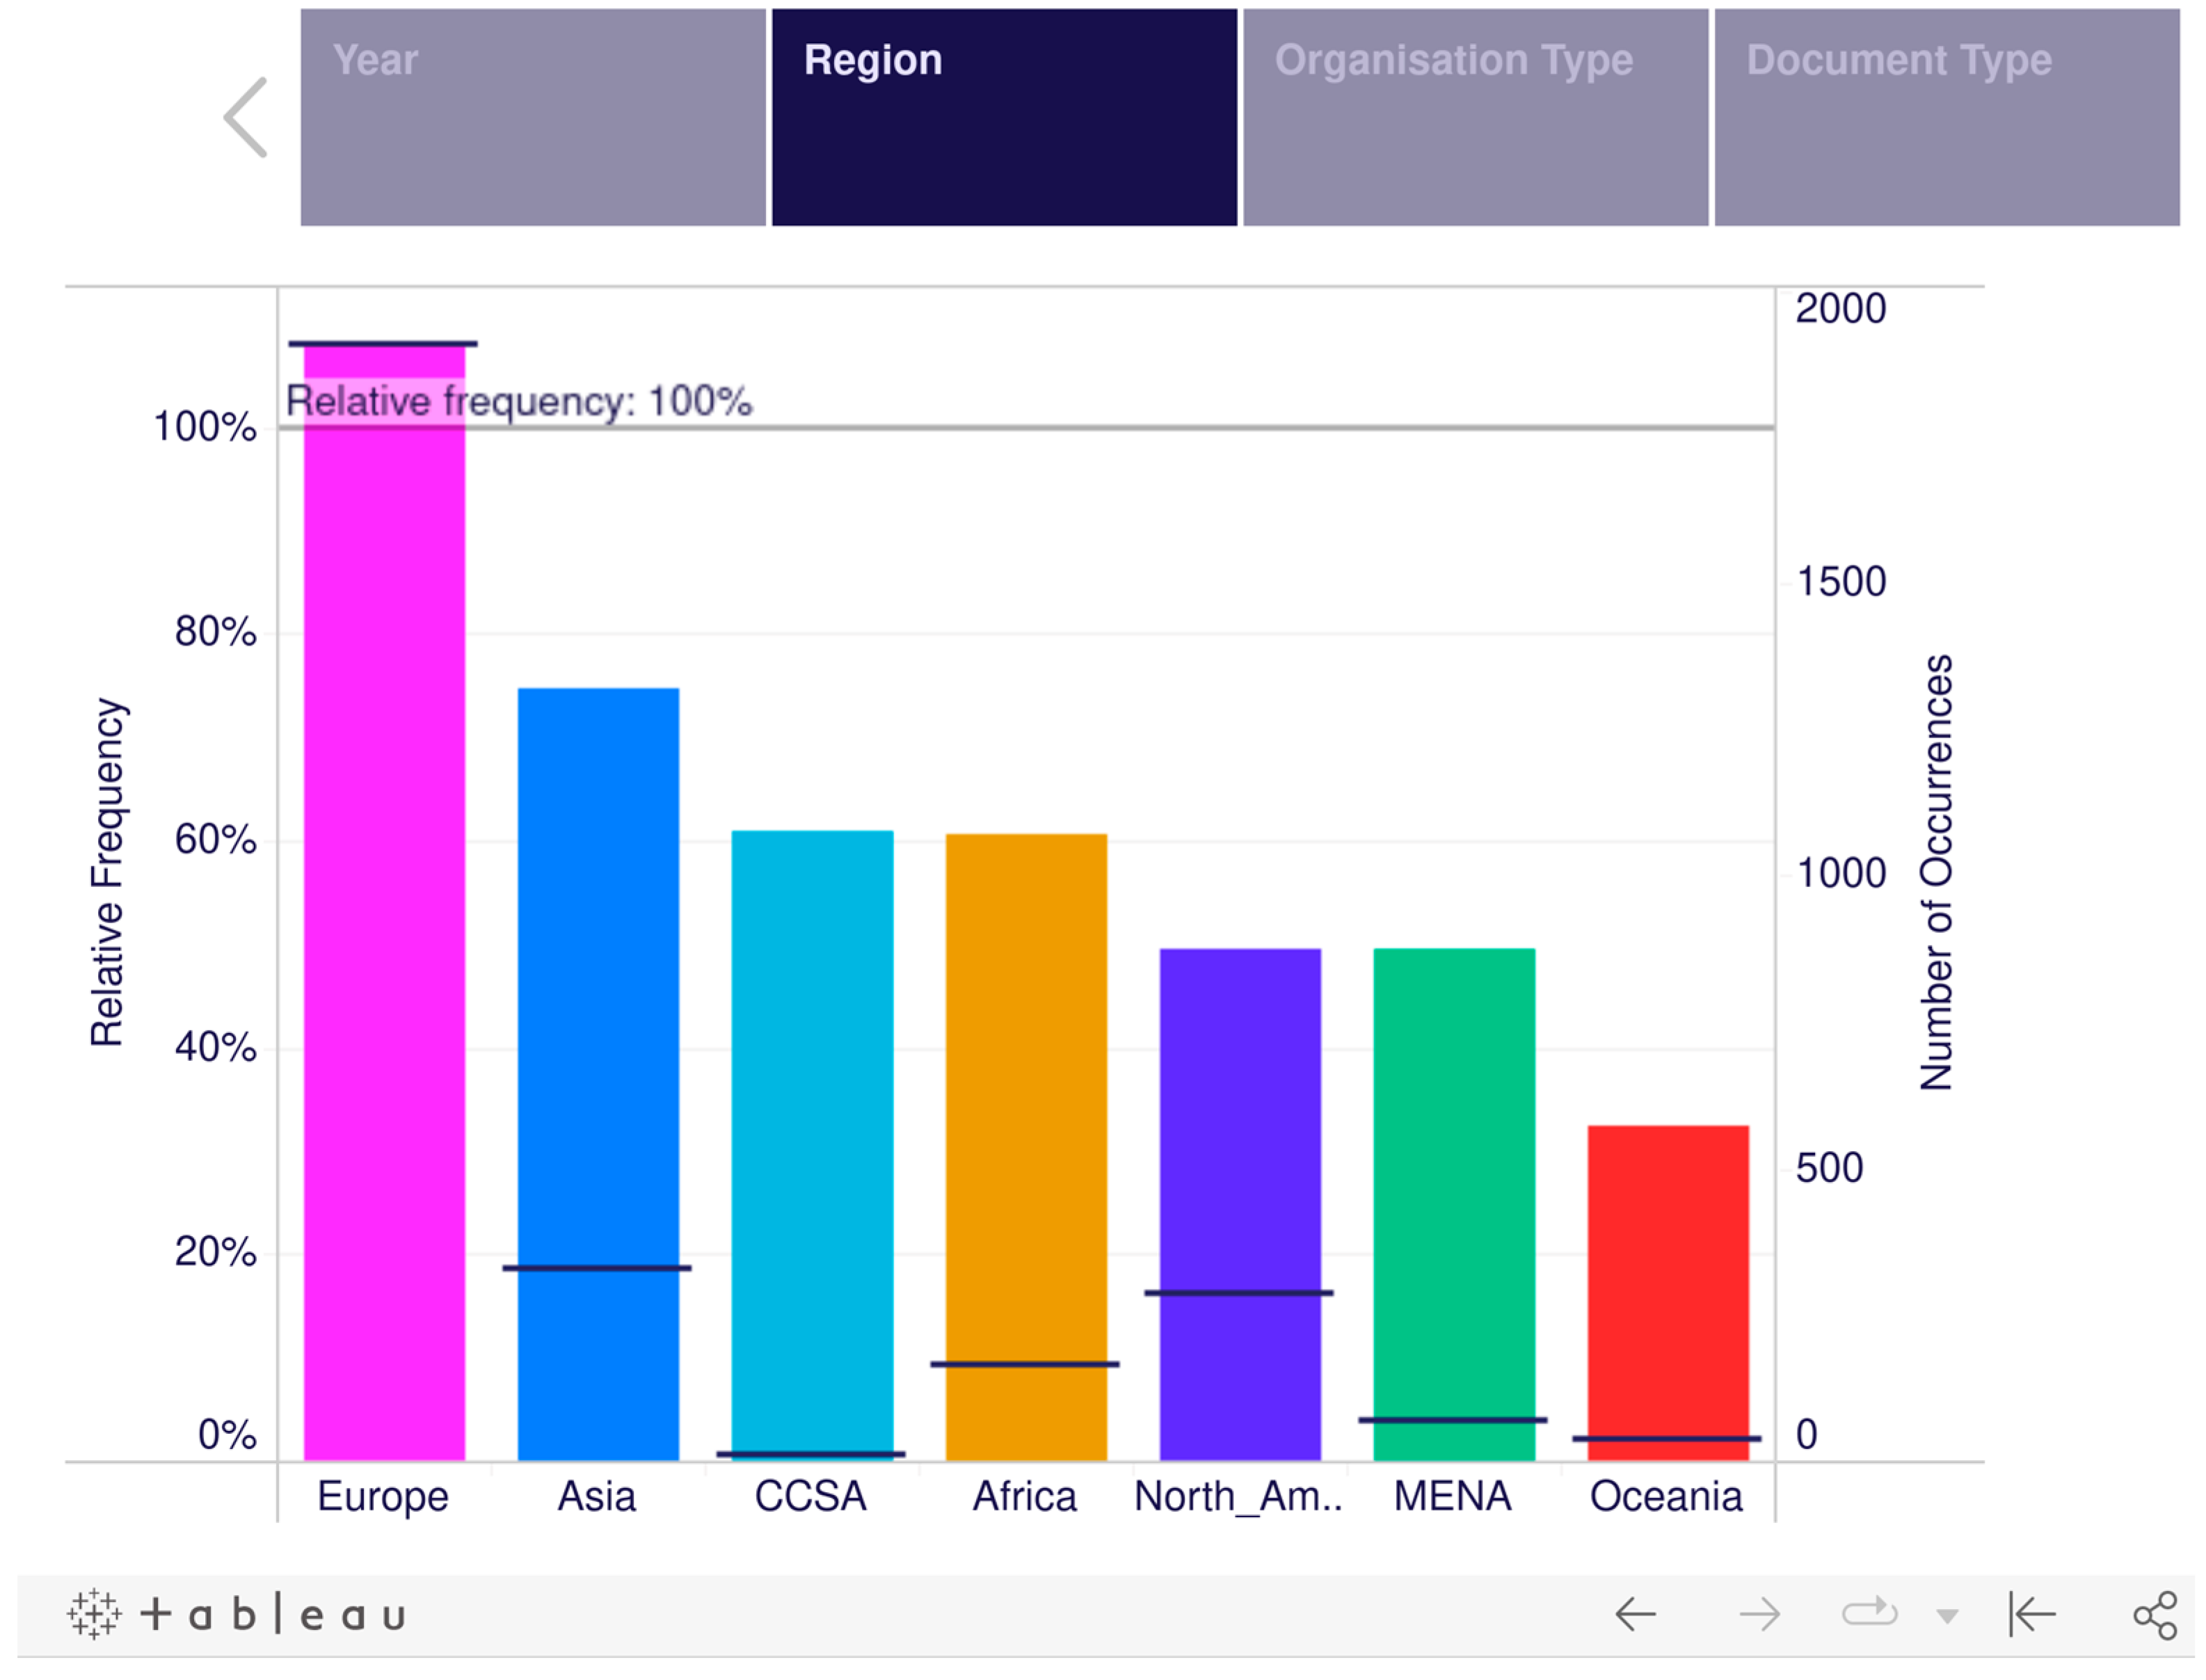Select the red Oceania bar
This screenshot has width=2206, height=1680.
pos(1668,1280)
